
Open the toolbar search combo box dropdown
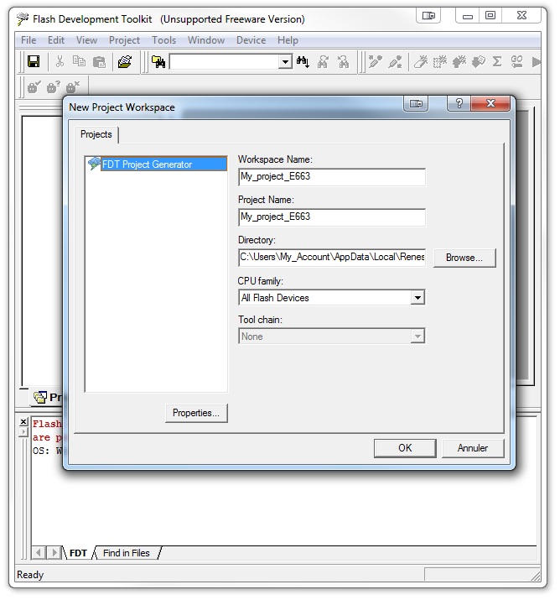pyautogui.click(x=285, y=61)
